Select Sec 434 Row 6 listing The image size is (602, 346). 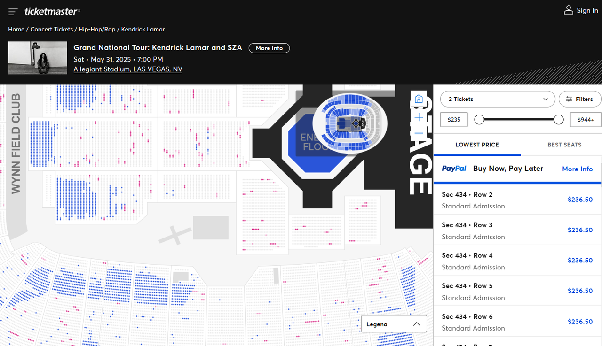pos(517,322)
